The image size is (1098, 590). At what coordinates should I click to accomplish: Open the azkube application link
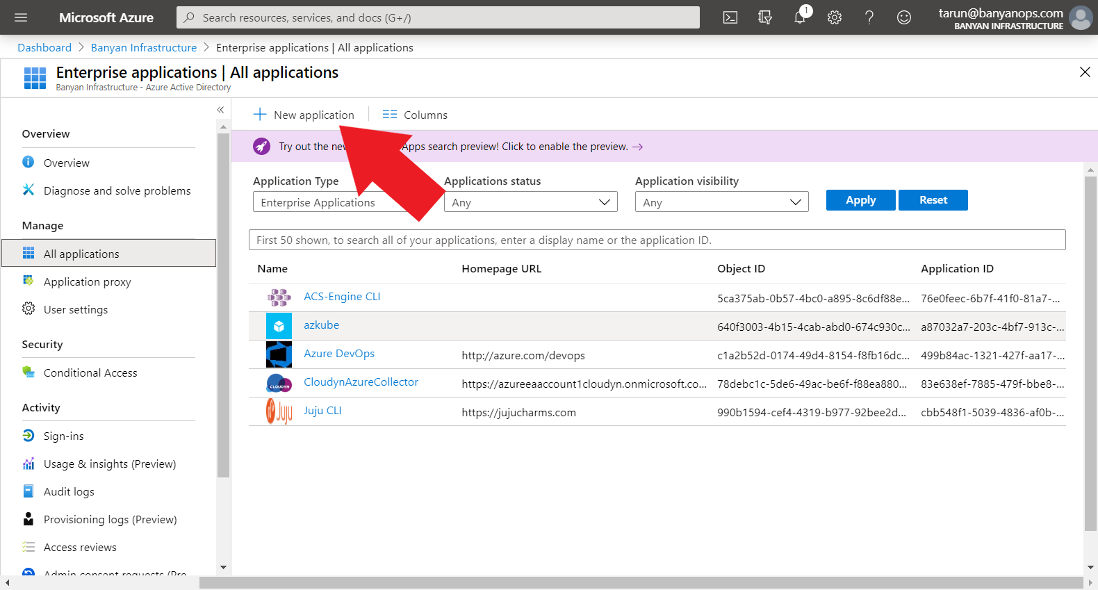click(x=321, y=325)
